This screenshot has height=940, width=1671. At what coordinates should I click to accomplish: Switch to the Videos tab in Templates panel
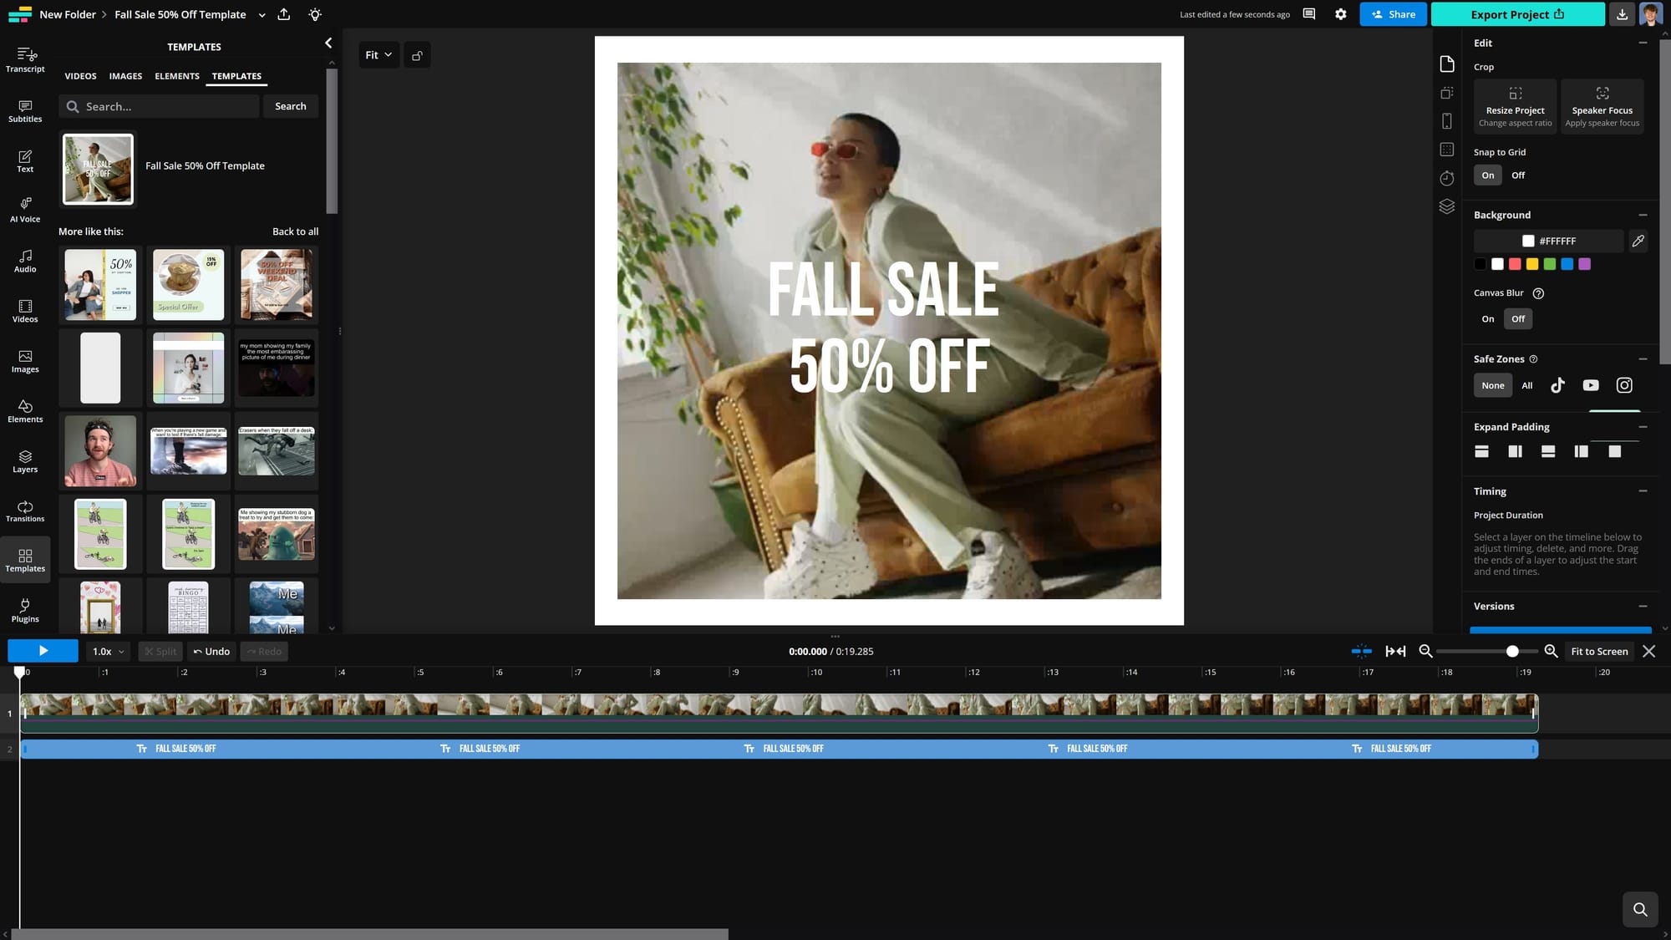pos(80,76)
